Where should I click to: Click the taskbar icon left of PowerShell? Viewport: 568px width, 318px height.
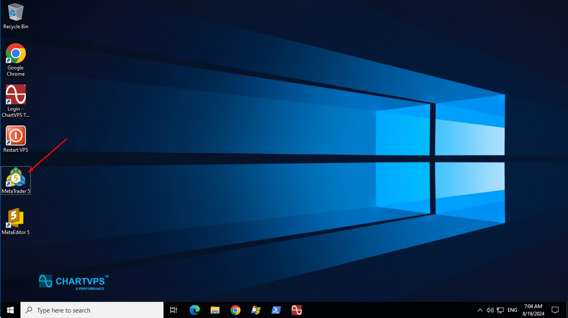255,310
